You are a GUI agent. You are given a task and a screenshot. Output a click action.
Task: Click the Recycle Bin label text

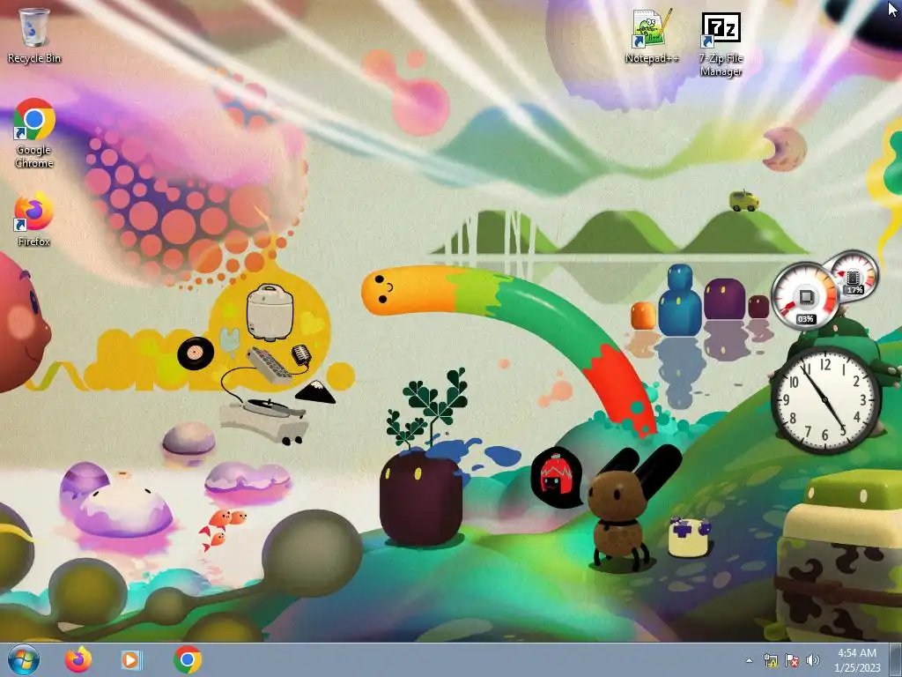click(34, 58)
